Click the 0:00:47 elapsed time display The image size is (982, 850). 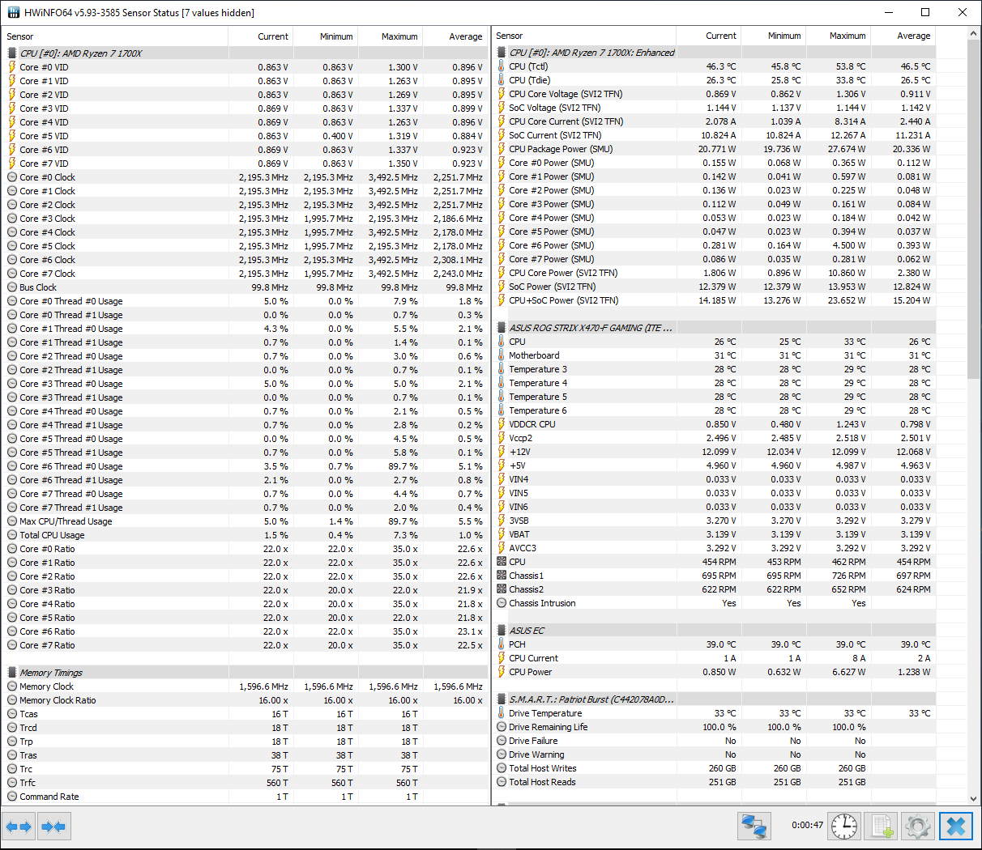tap(807, 826)
